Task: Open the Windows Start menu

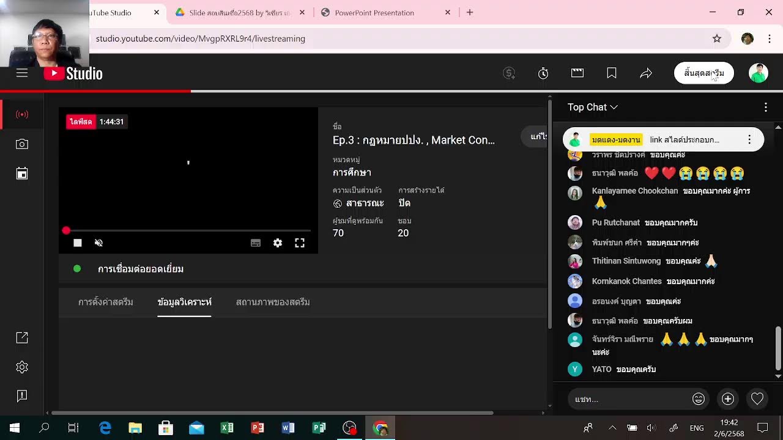Action: tap(15, 428)
